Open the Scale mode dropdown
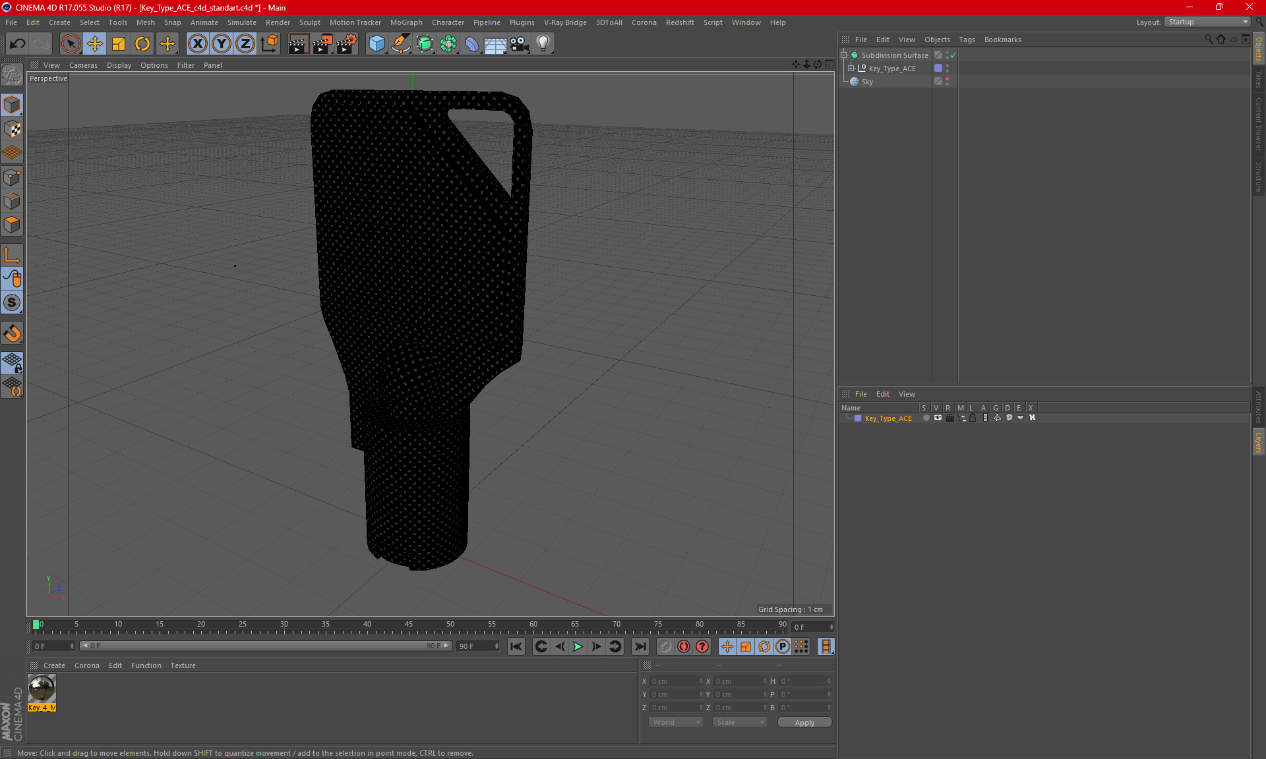 click(x=740, y=722)
